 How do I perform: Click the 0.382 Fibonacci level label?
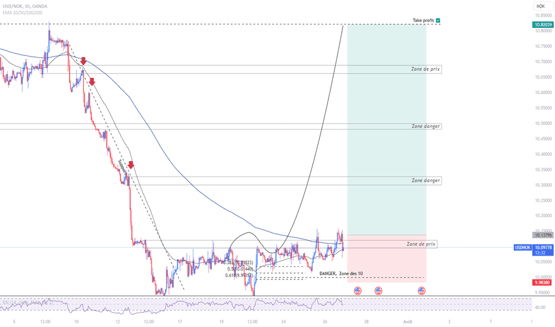coord(238,263)
